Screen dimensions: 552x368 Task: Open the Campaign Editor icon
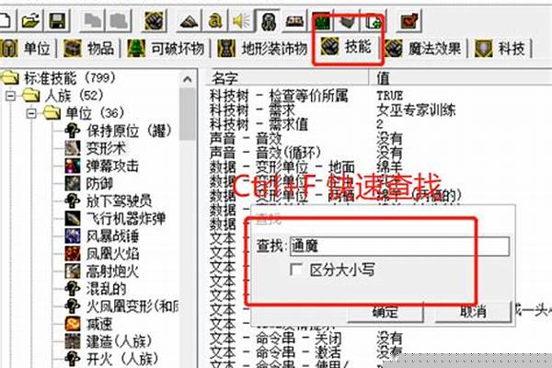[295, 21]
